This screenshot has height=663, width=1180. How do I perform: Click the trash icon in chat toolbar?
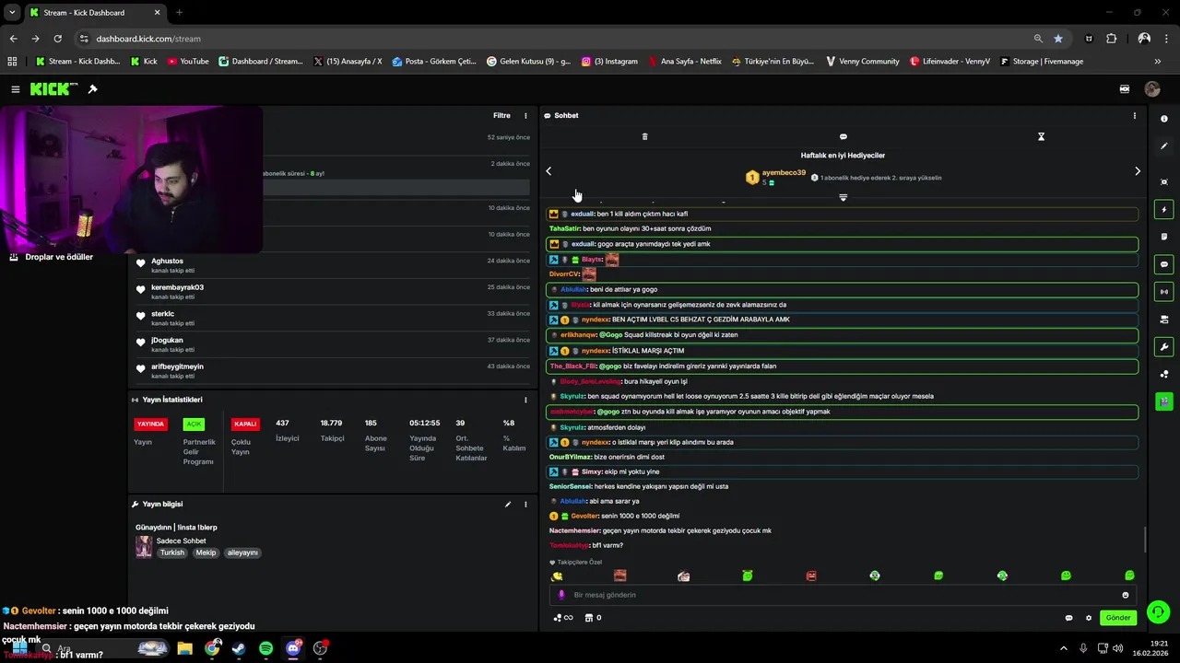click(x=644, y=136)
